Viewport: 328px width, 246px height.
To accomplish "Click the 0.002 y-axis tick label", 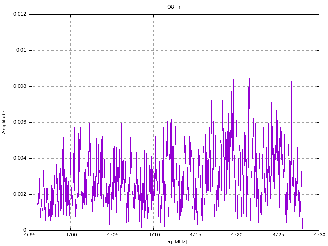I will pos(20,194).
